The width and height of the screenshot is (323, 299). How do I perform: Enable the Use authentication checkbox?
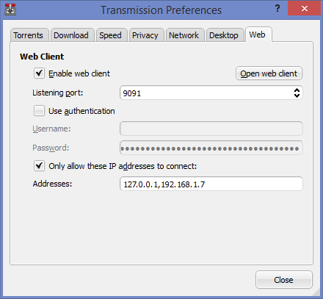tap(39, 111)
